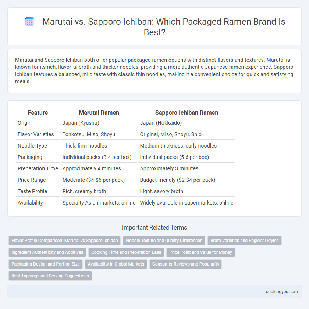
Task: Select Noodle Texture and Quality Differences tag
Action: pos(164,241)
